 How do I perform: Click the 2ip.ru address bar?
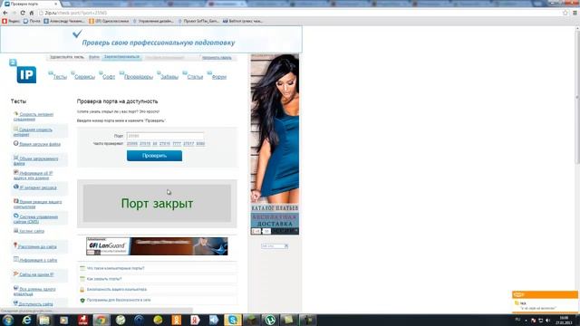pos(300,13)
